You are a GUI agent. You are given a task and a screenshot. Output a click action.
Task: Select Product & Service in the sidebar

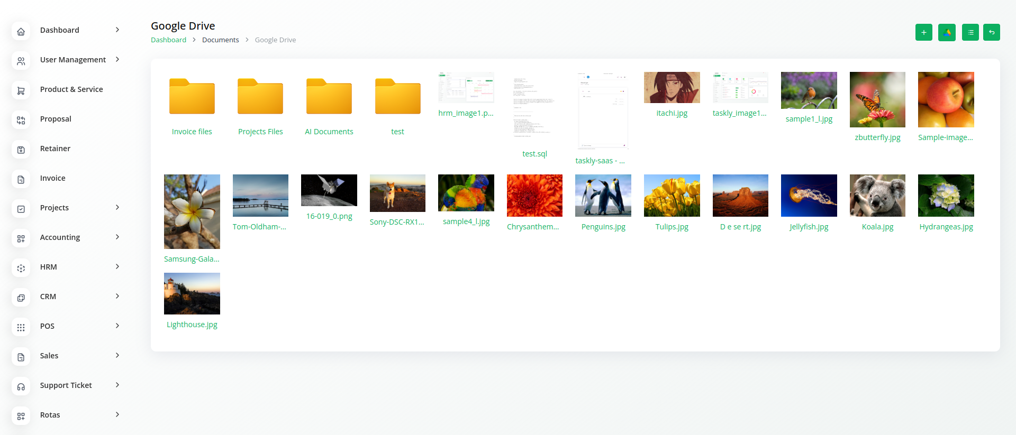pos(71,89)
